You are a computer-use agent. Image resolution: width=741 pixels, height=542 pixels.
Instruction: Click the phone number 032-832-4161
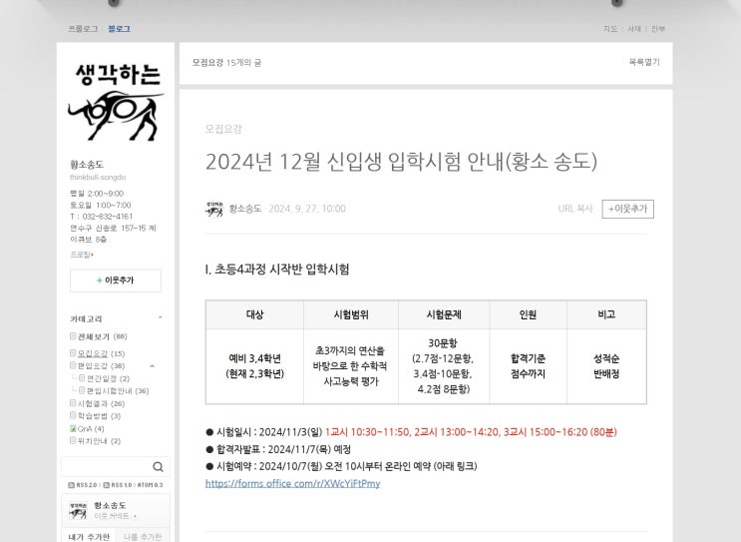pos(108,217)
